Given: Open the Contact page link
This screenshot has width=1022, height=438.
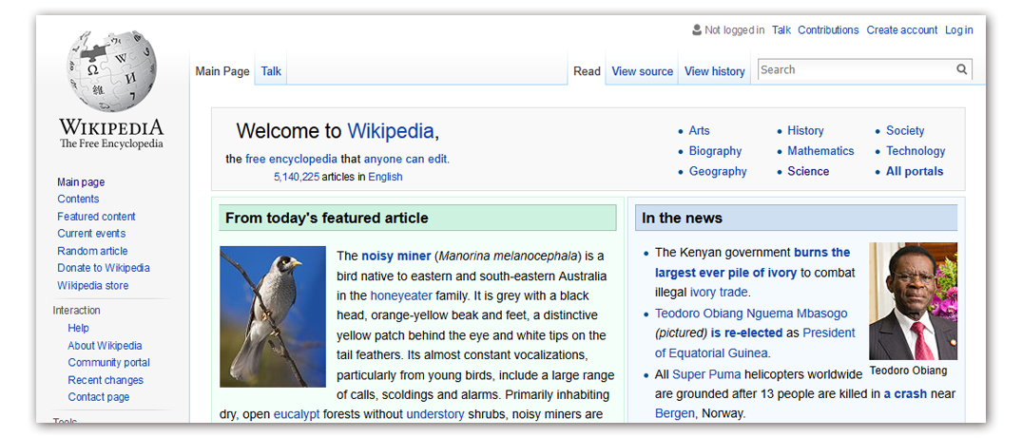Looking at the screenshot, I should click(99, 397).
